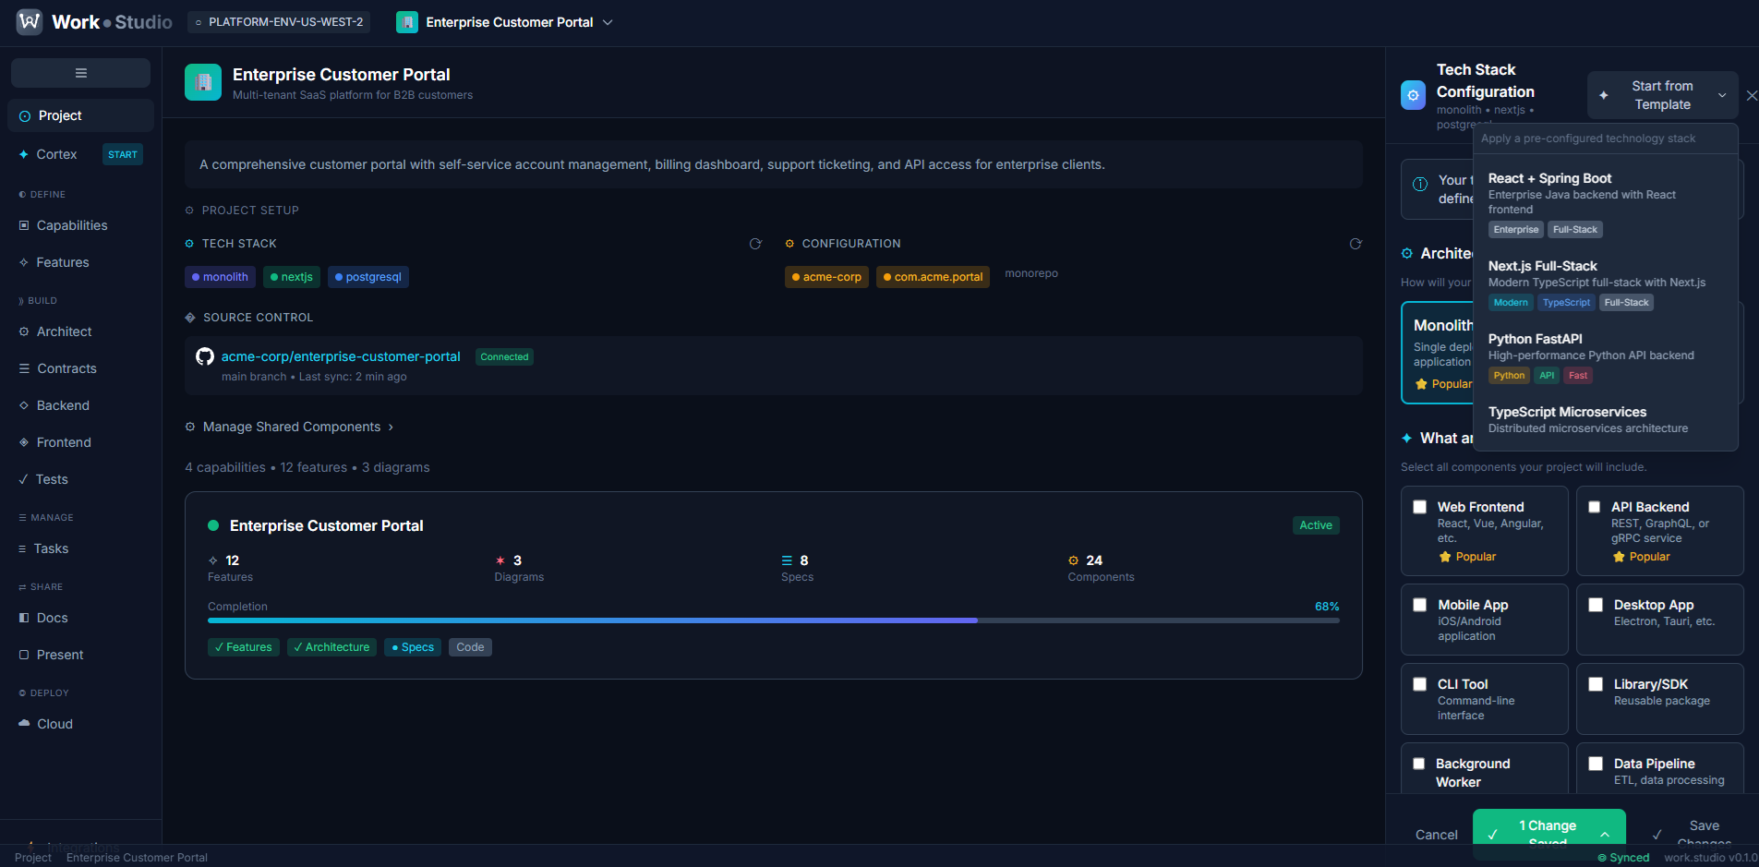Click the refresh icon beside CONFIGURATION
1759x867 pixels.
click(x=1355, y=244)
